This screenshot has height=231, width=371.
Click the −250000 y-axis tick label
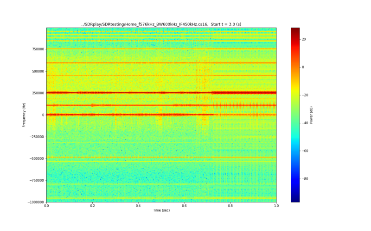[x=37, y=137]
